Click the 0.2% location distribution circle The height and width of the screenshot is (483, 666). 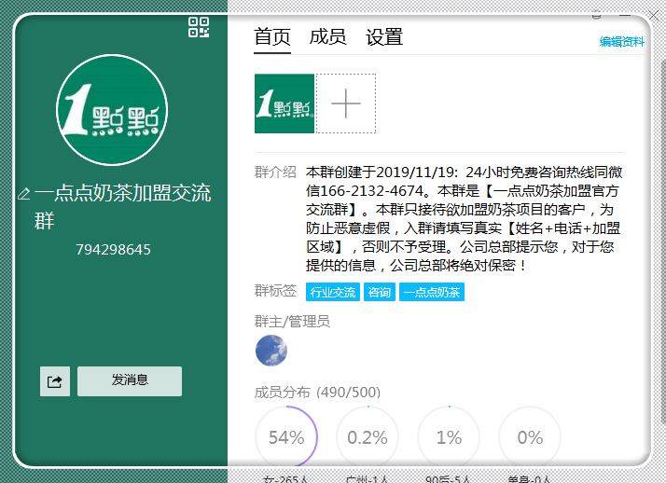pos(368,437)
